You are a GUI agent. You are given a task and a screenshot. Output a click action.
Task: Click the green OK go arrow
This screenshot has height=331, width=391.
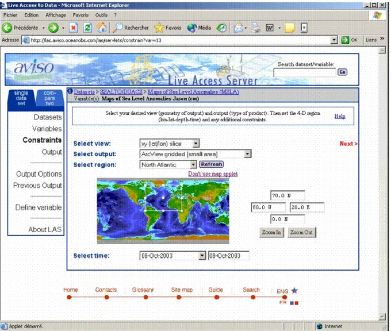pos(345,40)
